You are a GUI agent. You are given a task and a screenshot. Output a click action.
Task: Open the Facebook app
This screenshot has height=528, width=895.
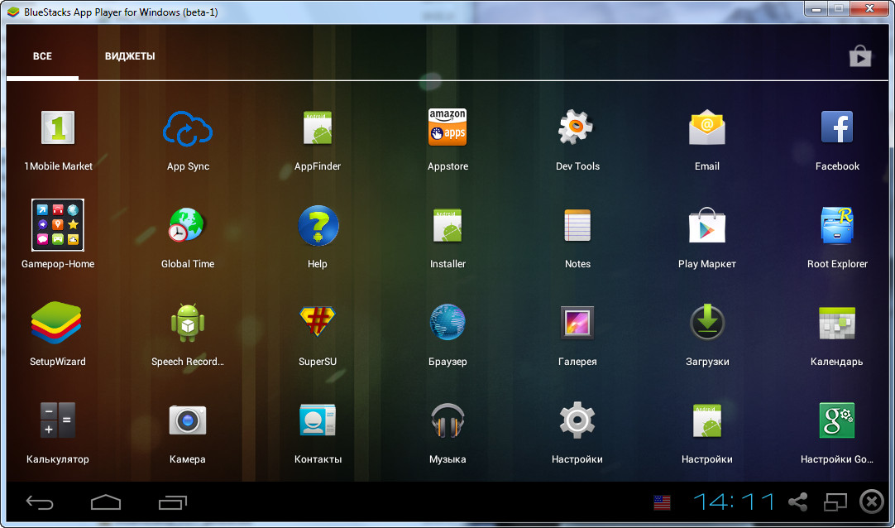(x=837, y=129)
